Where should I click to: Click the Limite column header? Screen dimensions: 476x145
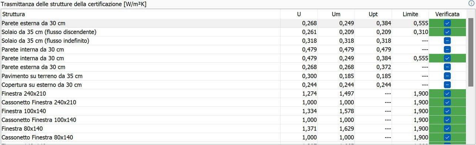coord(410,14)
